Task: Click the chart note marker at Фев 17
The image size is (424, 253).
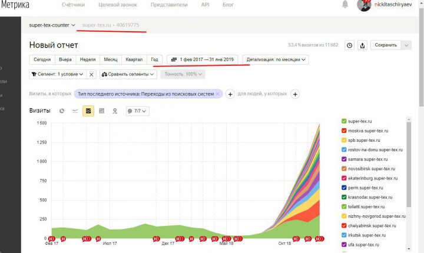Action: pos(52,239)
